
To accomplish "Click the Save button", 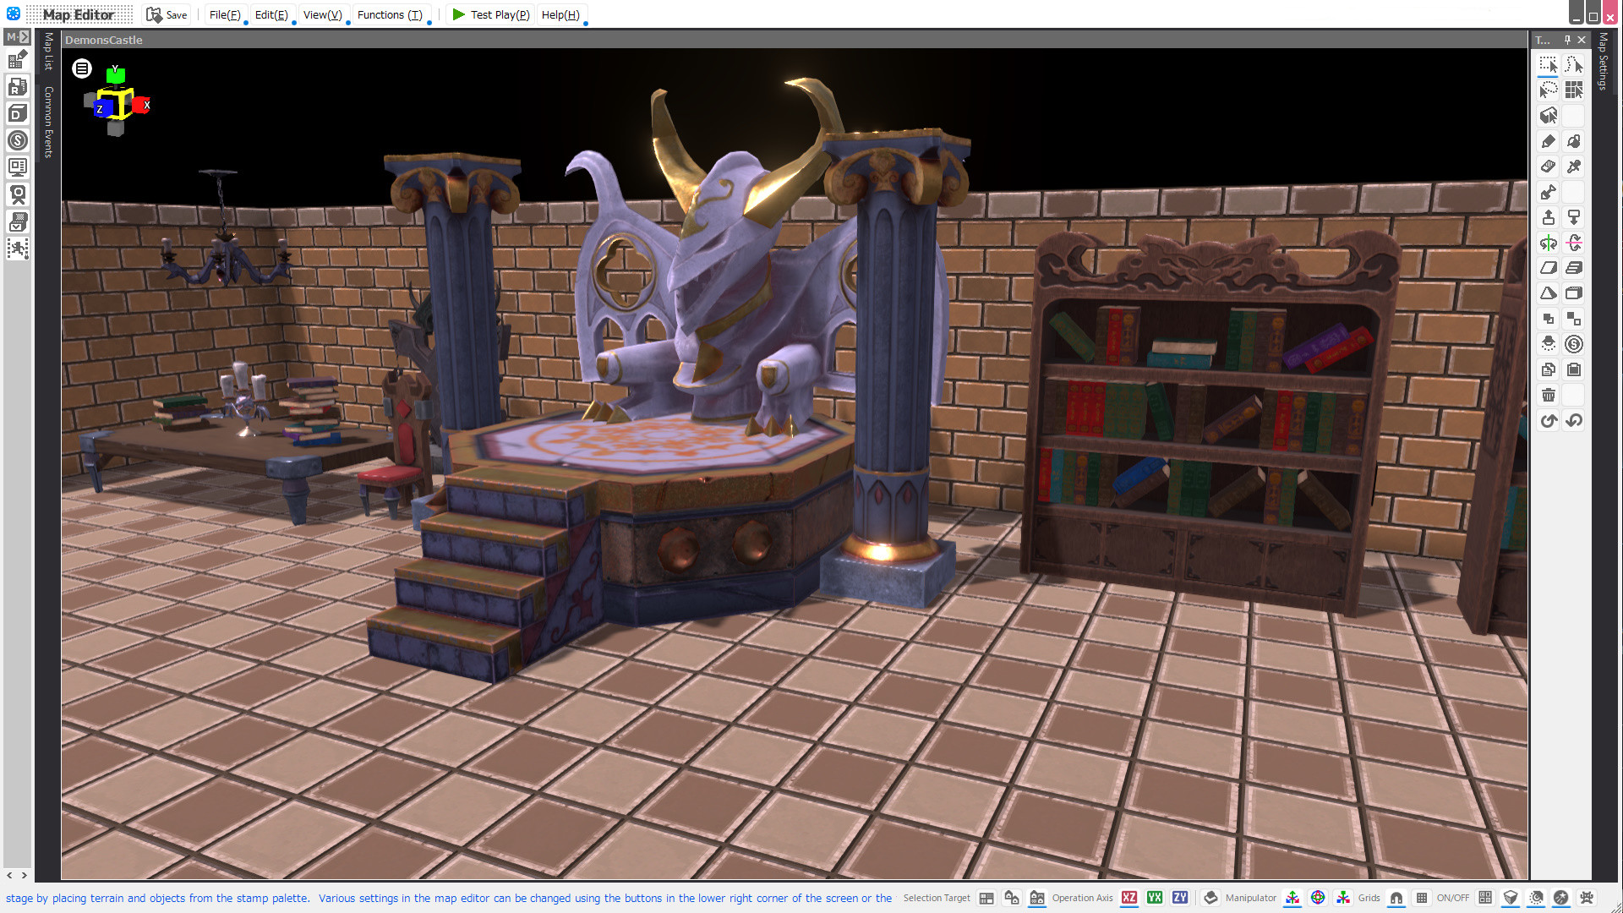I will click(167, 14).
